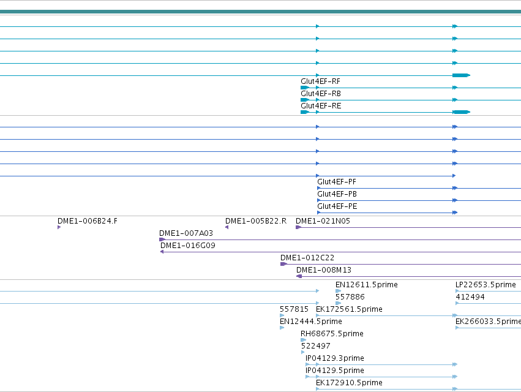The width and height of the screenshot is (521, 392).
Task: Click the teal chromosome band at top
Action: coord(261,12)
